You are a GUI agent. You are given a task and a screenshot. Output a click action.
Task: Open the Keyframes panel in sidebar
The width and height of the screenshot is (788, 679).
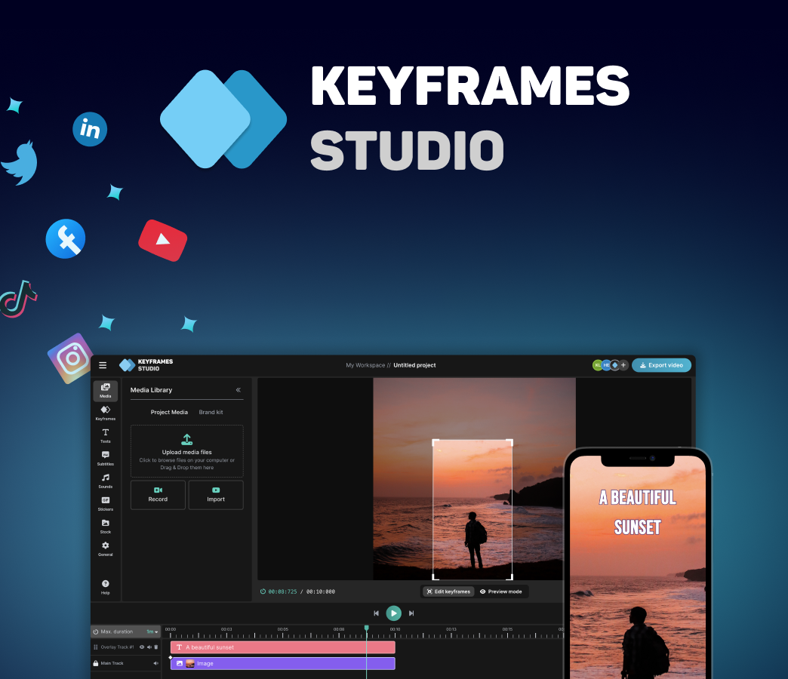click(106, 413)
